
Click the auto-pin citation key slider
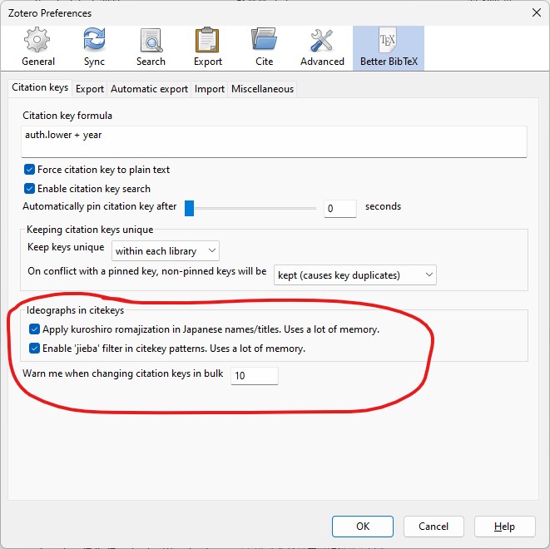(250, 208)
